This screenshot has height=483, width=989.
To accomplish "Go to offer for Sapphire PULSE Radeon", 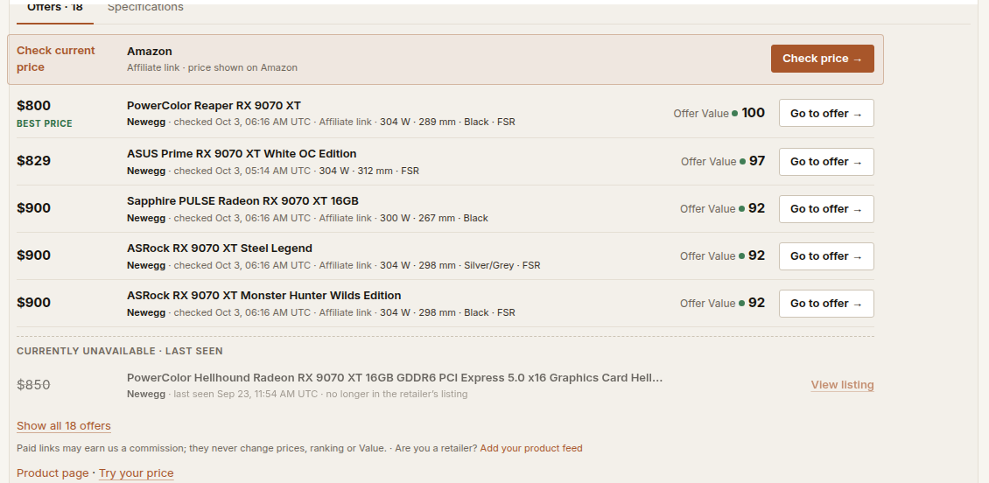I will (x=826, y=209).
